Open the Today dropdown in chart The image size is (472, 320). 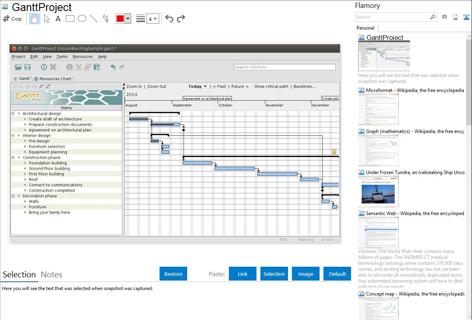[x=197, y=86]
